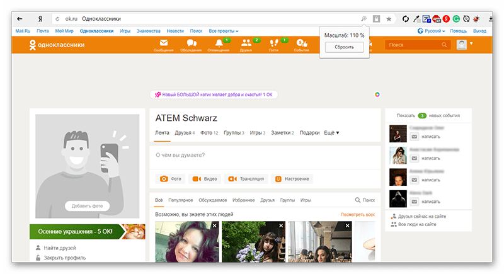Open the hooded figure friend avatar
Image resolution: width=504 pixels, height=274 pixels.
398,198
